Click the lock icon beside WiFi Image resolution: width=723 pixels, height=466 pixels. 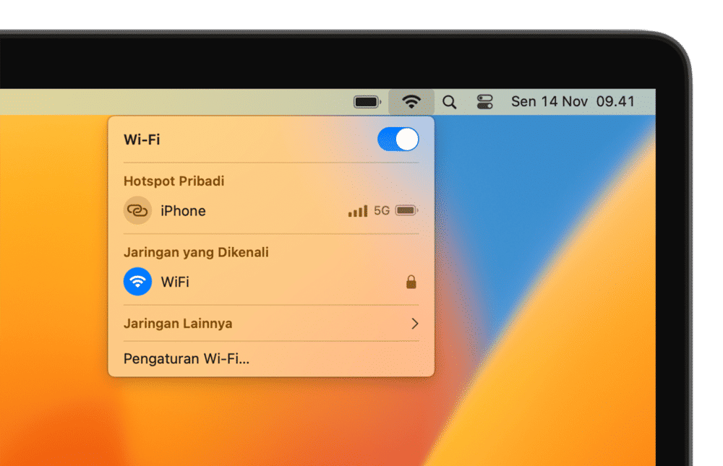[x=411, y=282]
